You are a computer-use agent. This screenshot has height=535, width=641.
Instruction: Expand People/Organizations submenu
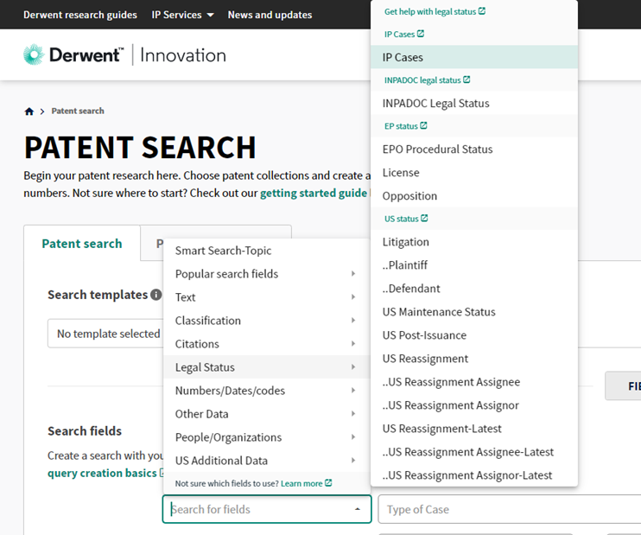click(x=267, y=436)
